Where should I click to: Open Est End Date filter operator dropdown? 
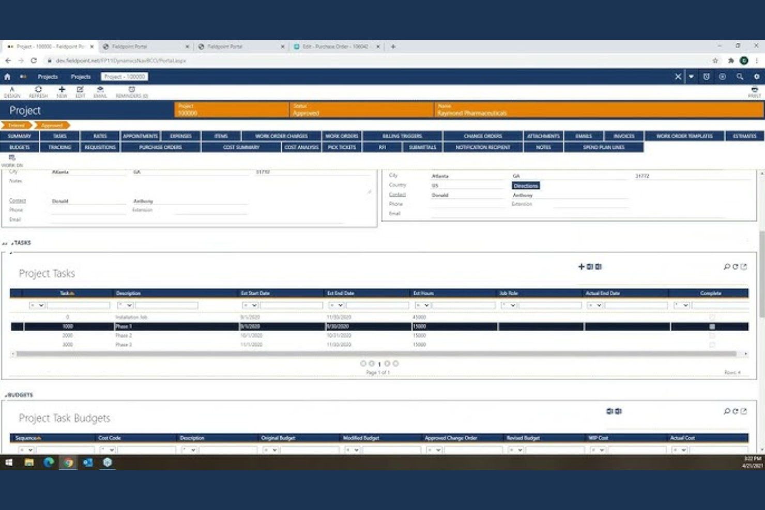click(336, 305)
